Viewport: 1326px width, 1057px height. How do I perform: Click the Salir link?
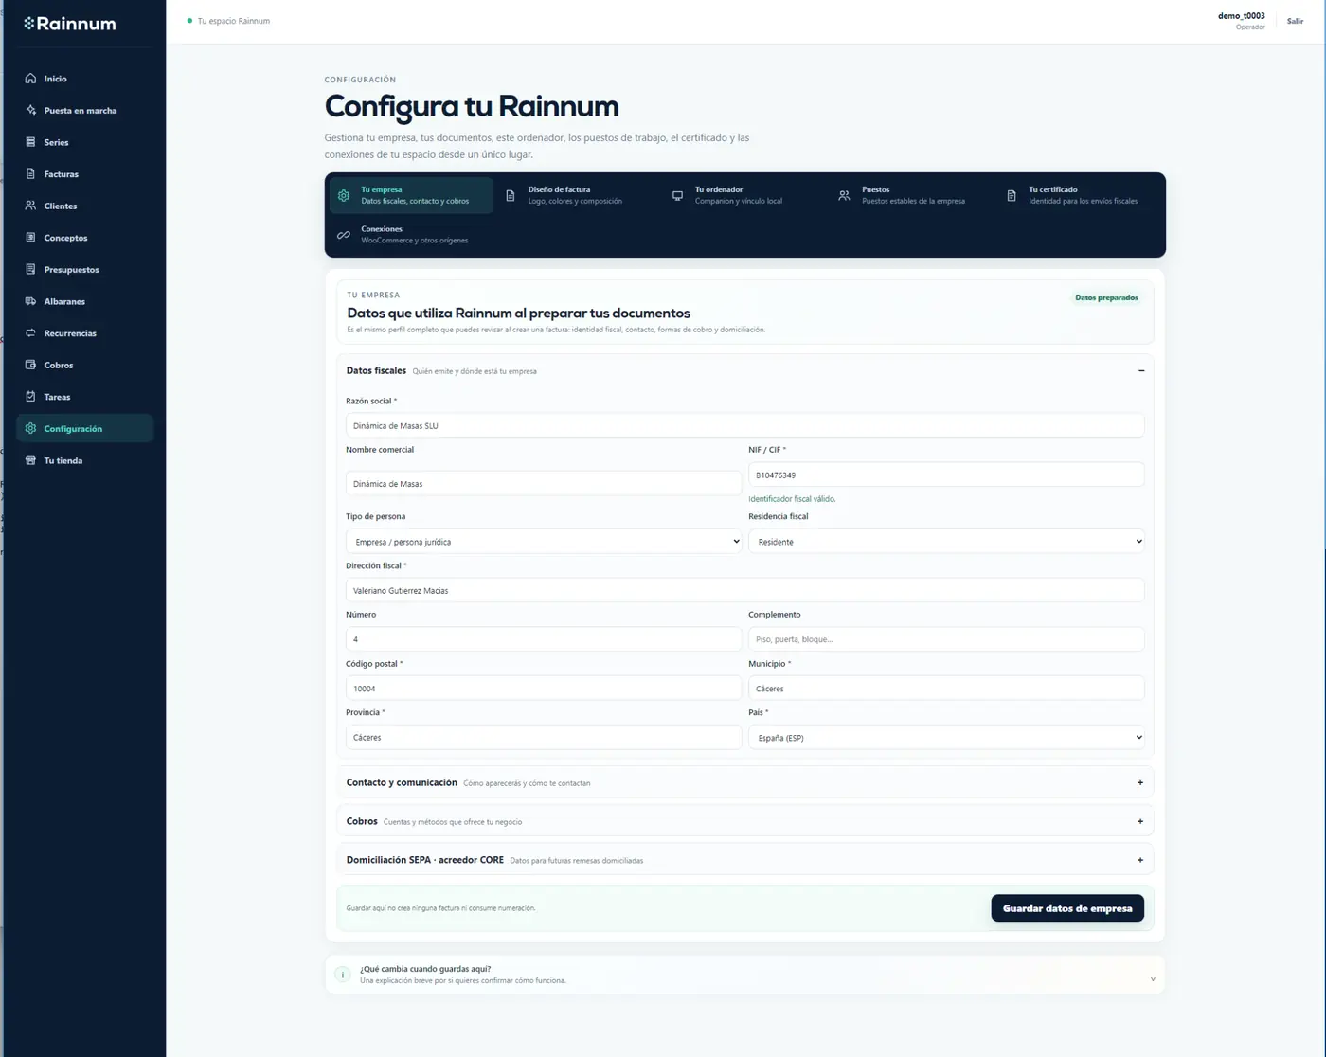point(1295,21)
